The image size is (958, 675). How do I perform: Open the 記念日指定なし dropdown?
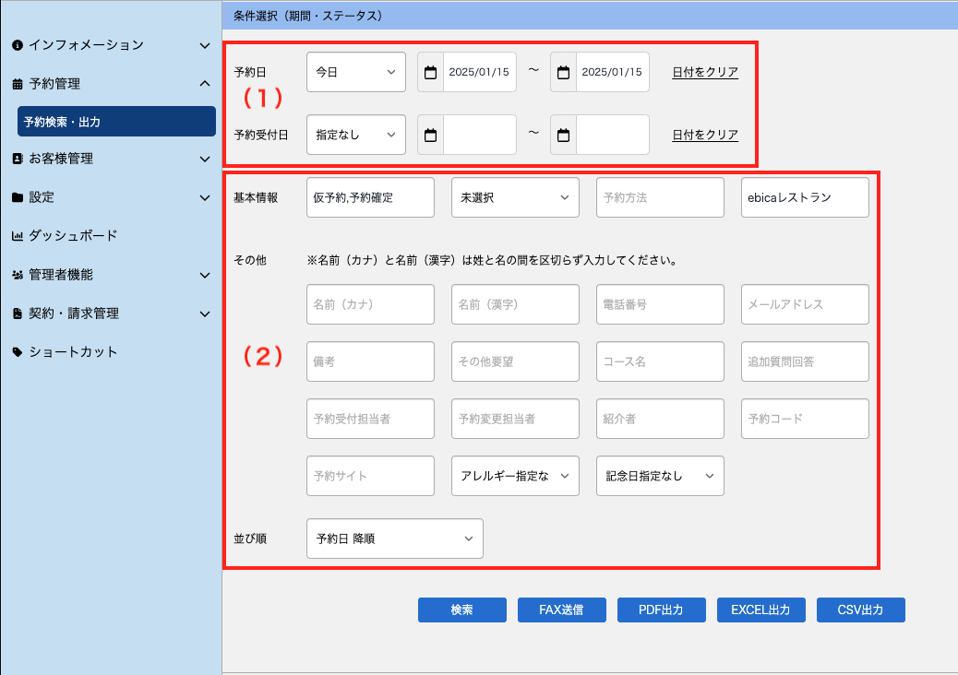coord(660,476)
